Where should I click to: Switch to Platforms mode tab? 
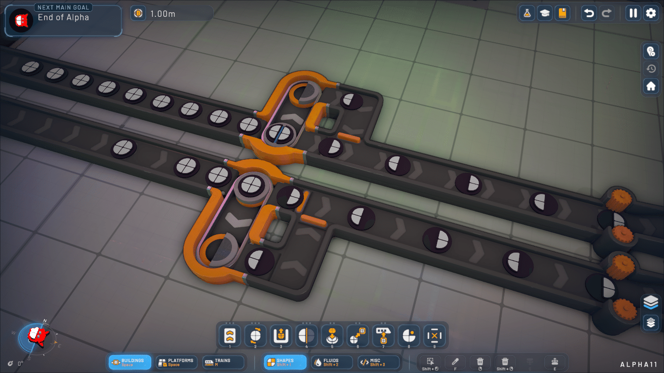pyautogui.click(x=176, y=362)
